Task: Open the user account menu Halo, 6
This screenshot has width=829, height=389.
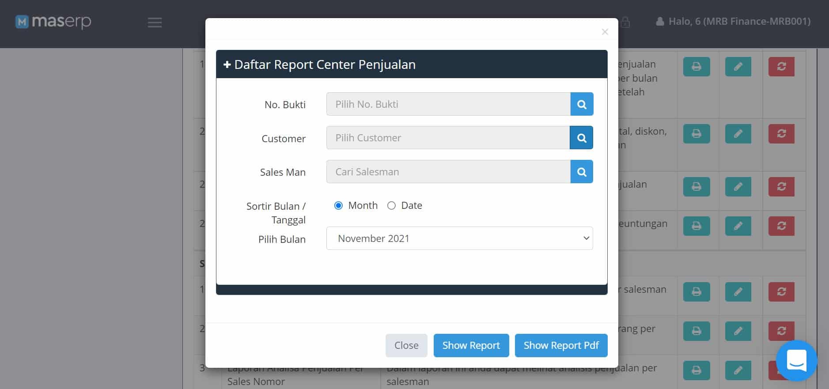Action: point(733,21)
